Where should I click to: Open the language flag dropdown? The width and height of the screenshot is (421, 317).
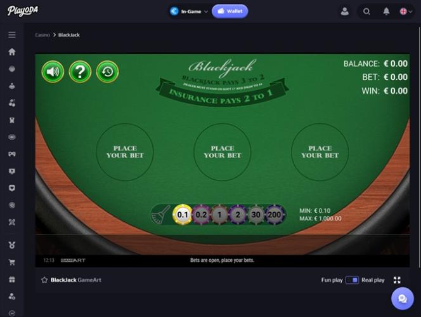click(406, 11)
